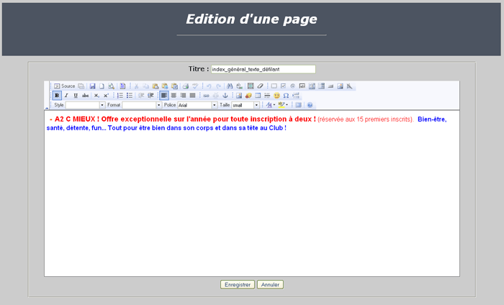
Task: Insert a Form element icon
Action: (274, 86)
